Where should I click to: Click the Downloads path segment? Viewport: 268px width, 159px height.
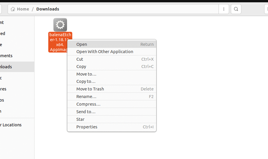48,9
